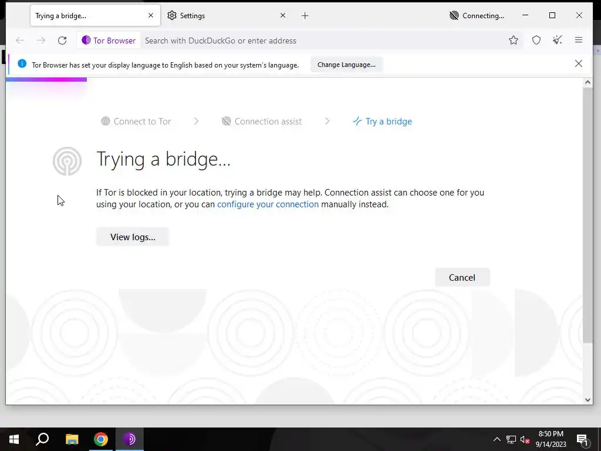
Task: Go back one page
Action: (20, 41)
